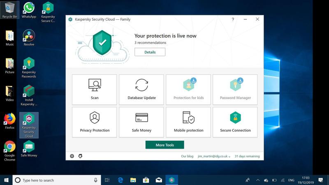The width and height of the screenshot is (329, 185).
Task: Open People icon in system tray
Action: [248, 180]
